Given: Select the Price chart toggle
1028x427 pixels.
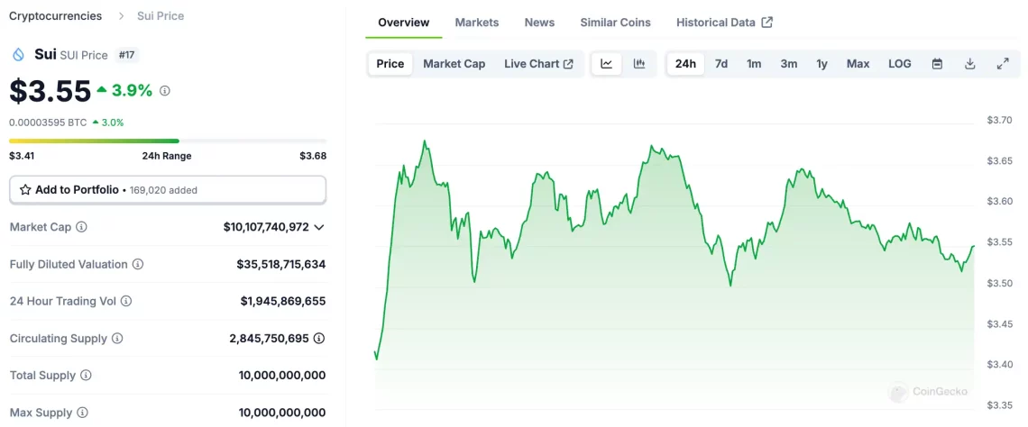Looking at the screenshot, I should [x=390, y=64].
